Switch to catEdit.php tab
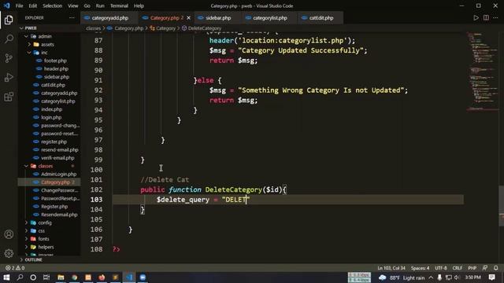This screenshot has width=504, height=283. tap(321, 18)
